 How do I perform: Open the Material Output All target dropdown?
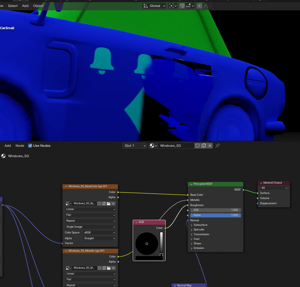pos(274,188)
